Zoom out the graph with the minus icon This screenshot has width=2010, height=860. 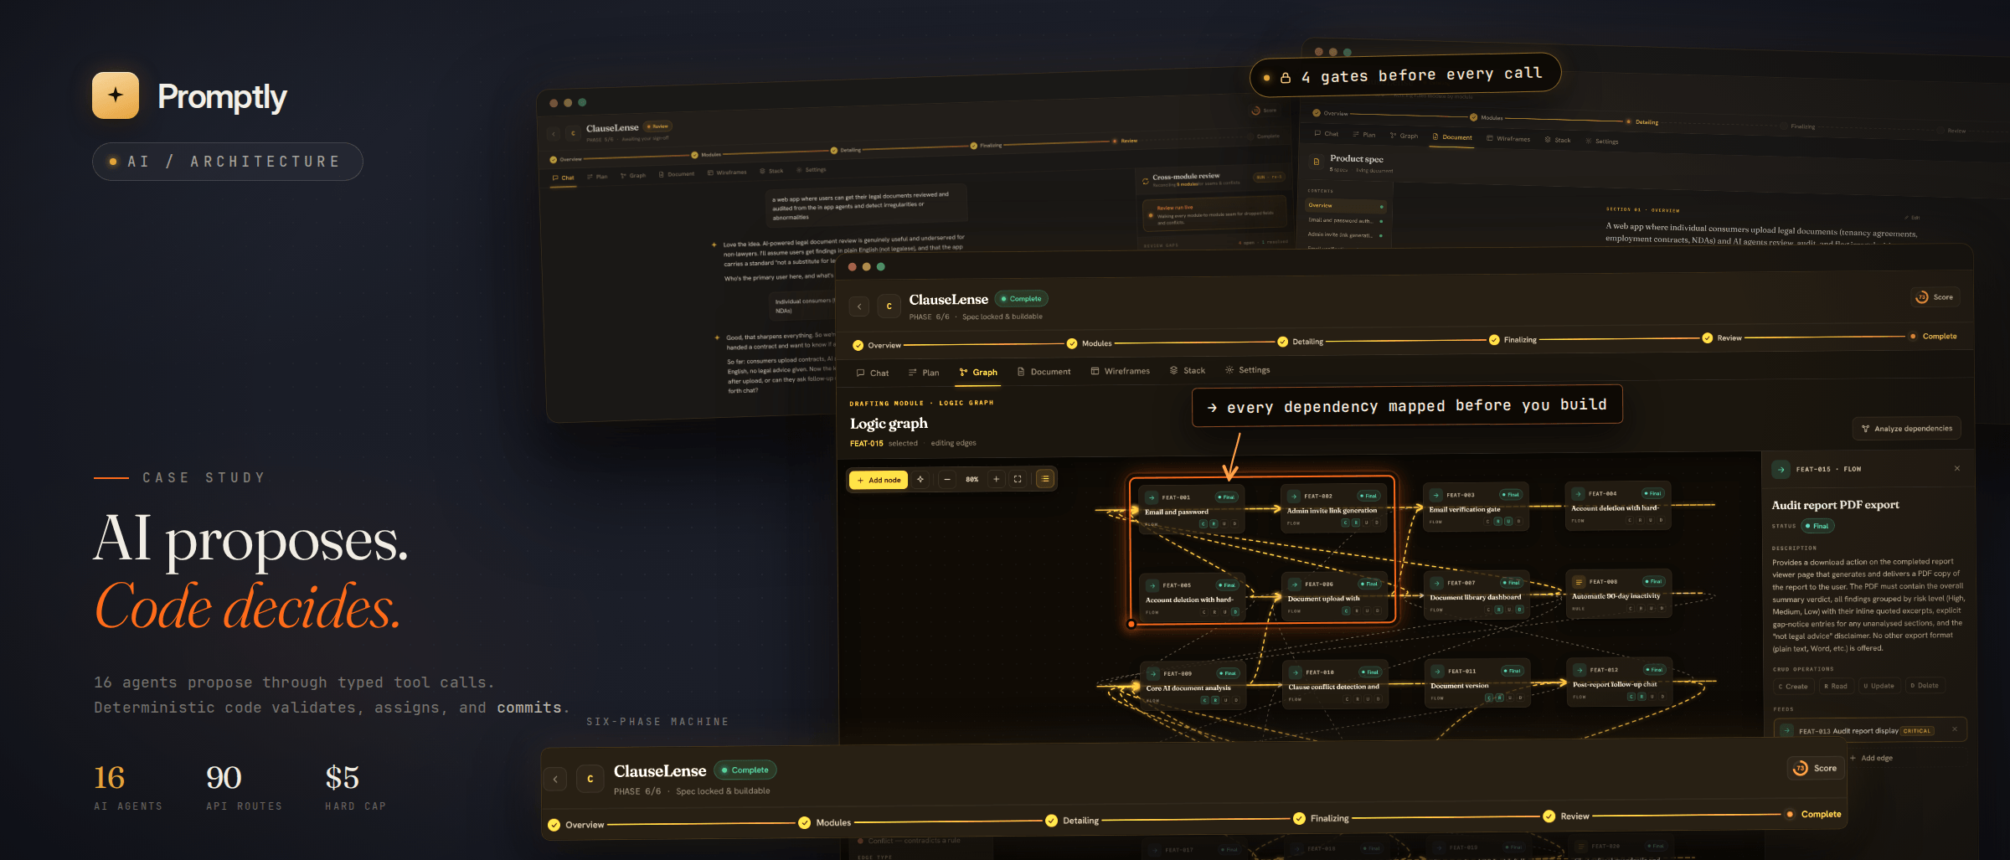(x=947, y=480)
